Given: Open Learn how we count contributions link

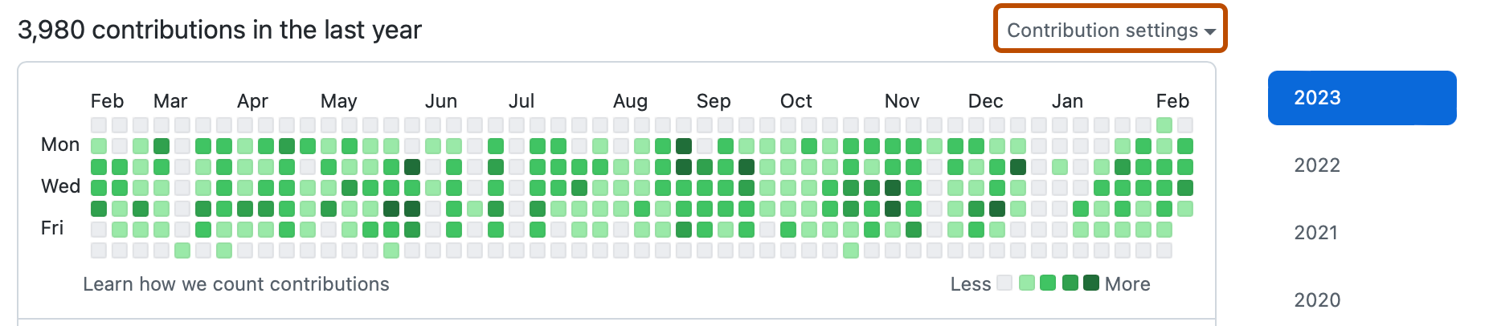Looking at the screenshot, I should [235, 284].
